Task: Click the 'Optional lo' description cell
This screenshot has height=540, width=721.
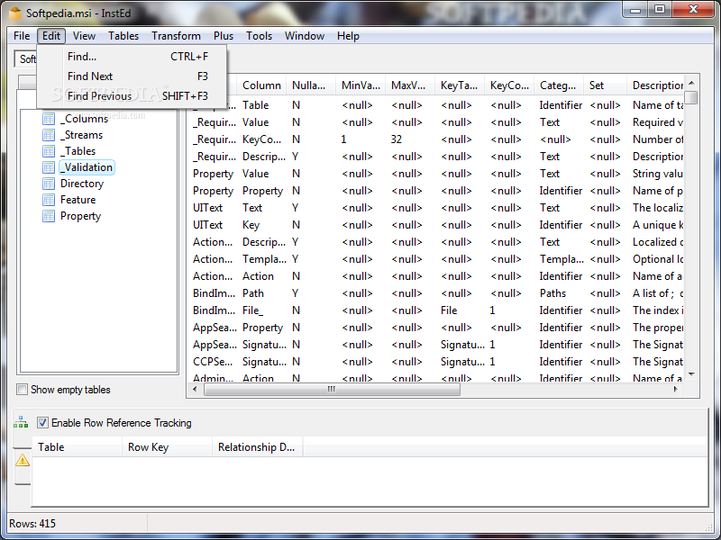Action: point(658,259)
